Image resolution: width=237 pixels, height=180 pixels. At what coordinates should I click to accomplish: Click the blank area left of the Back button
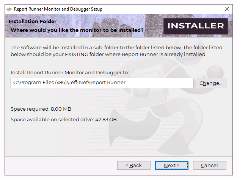coord(61,165)
